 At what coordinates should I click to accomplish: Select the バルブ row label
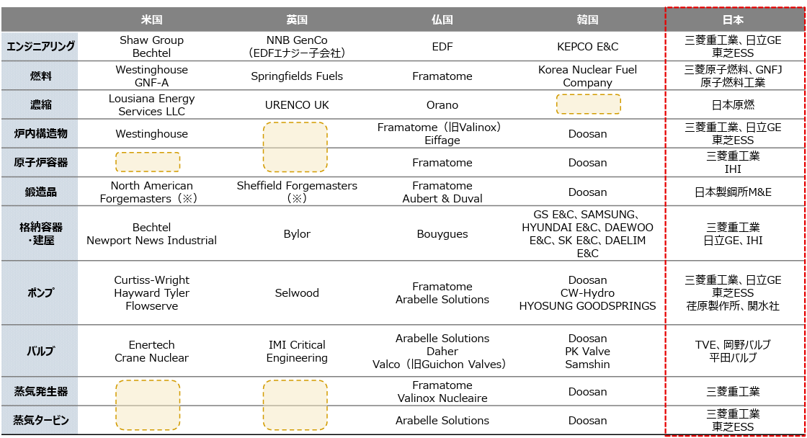click(x=40, y=352)
